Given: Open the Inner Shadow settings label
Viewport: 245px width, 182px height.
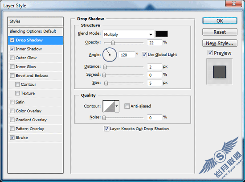Looking at the screenshot, I should tap(29, 49).
